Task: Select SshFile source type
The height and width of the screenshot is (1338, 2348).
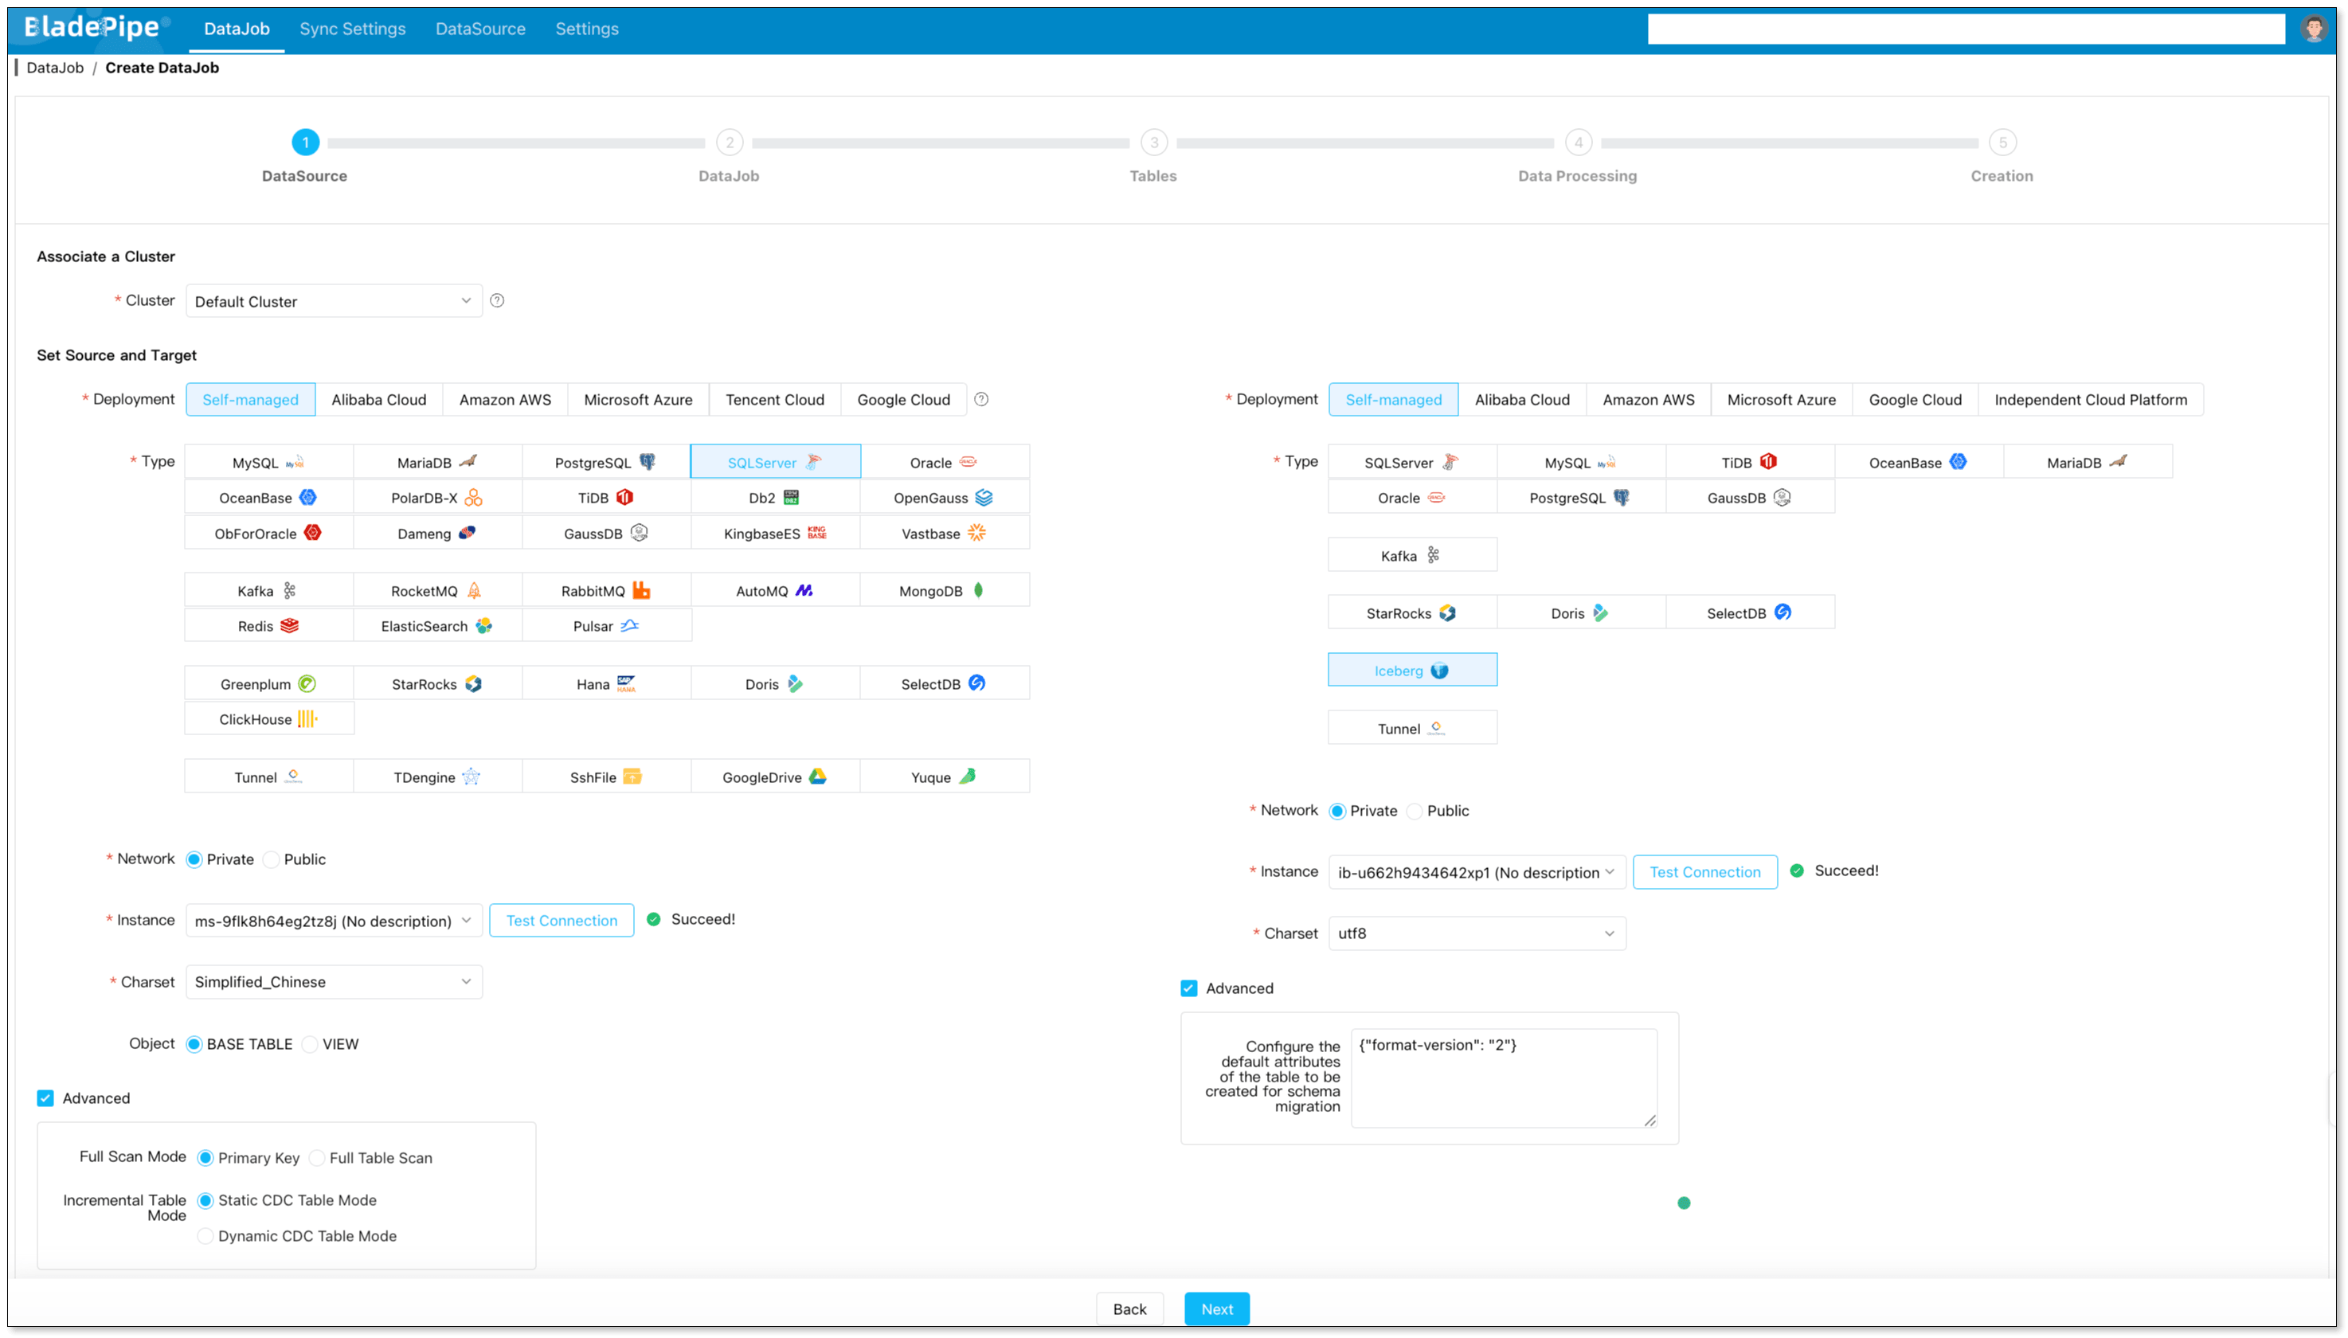Action: tap(605, 777)
